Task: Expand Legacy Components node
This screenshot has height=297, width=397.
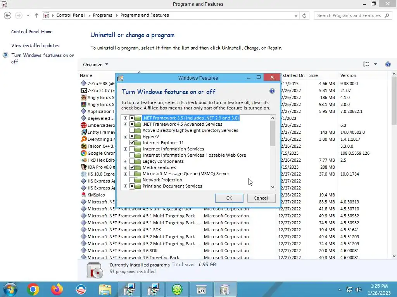Action: click(125, 161)
